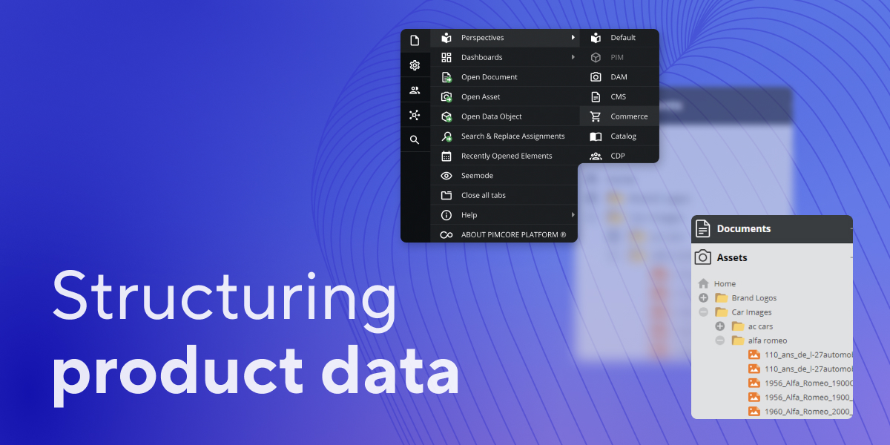Select the DAM camera perspective icon
The width and height of the screenshot is (890, 445).
[596, 77]
